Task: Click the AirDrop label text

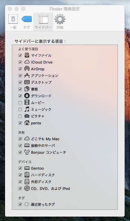Action: click(37, 69)
